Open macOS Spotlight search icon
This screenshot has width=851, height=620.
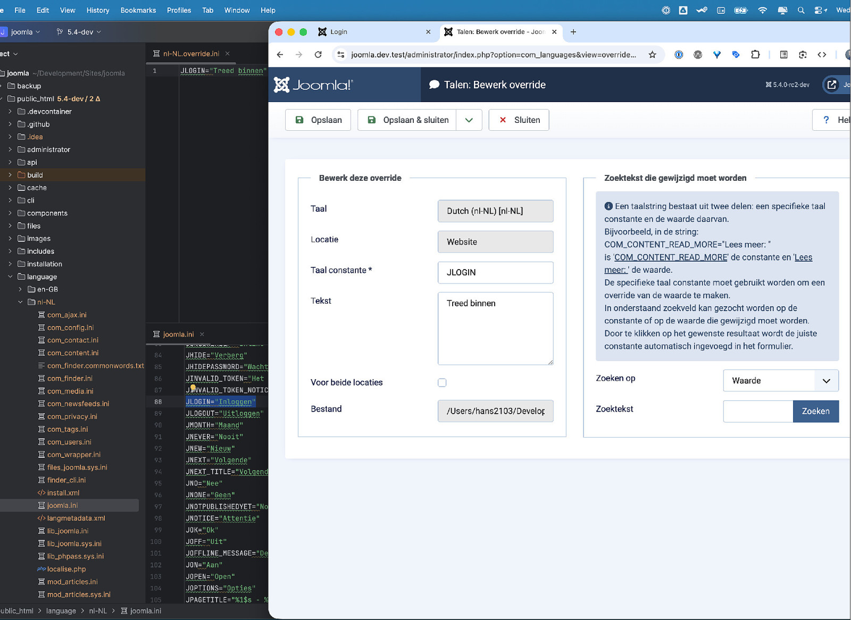[x=800, y=10]
